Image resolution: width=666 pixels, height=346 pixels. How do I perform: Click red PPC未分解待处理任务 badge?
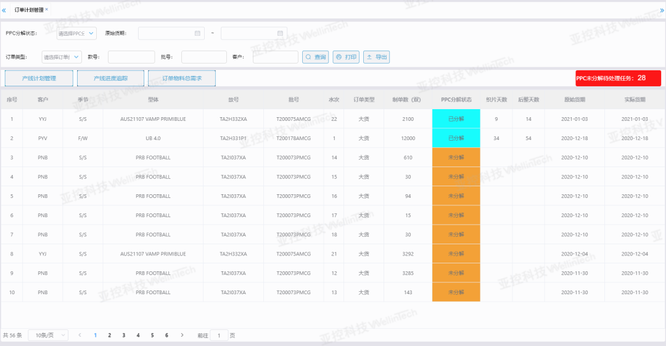(619, 78)
